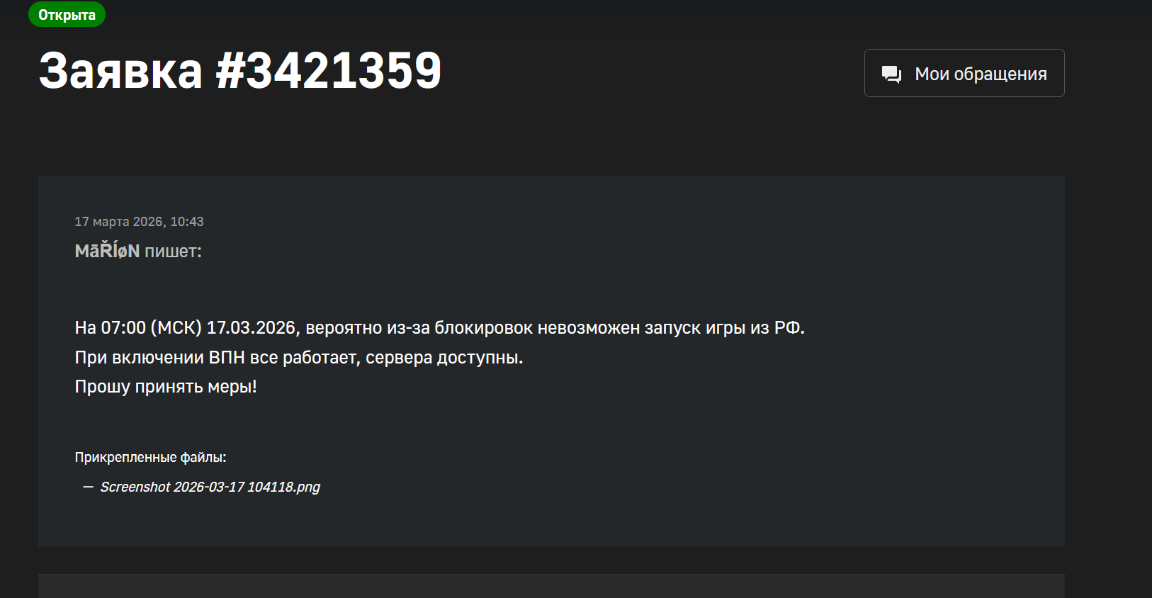
Task: Click the text При включении ВПН
Action: coord(159,358)
